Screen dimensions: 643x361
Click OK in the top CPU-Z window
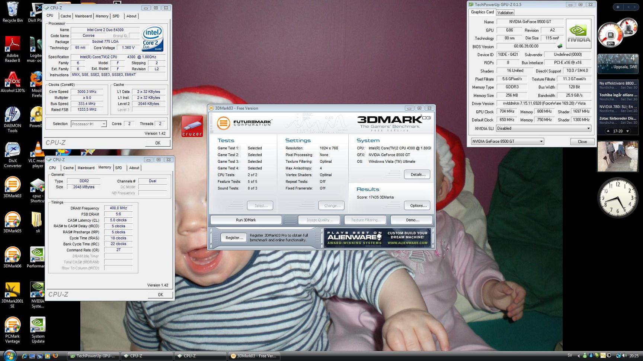point(158,143)
